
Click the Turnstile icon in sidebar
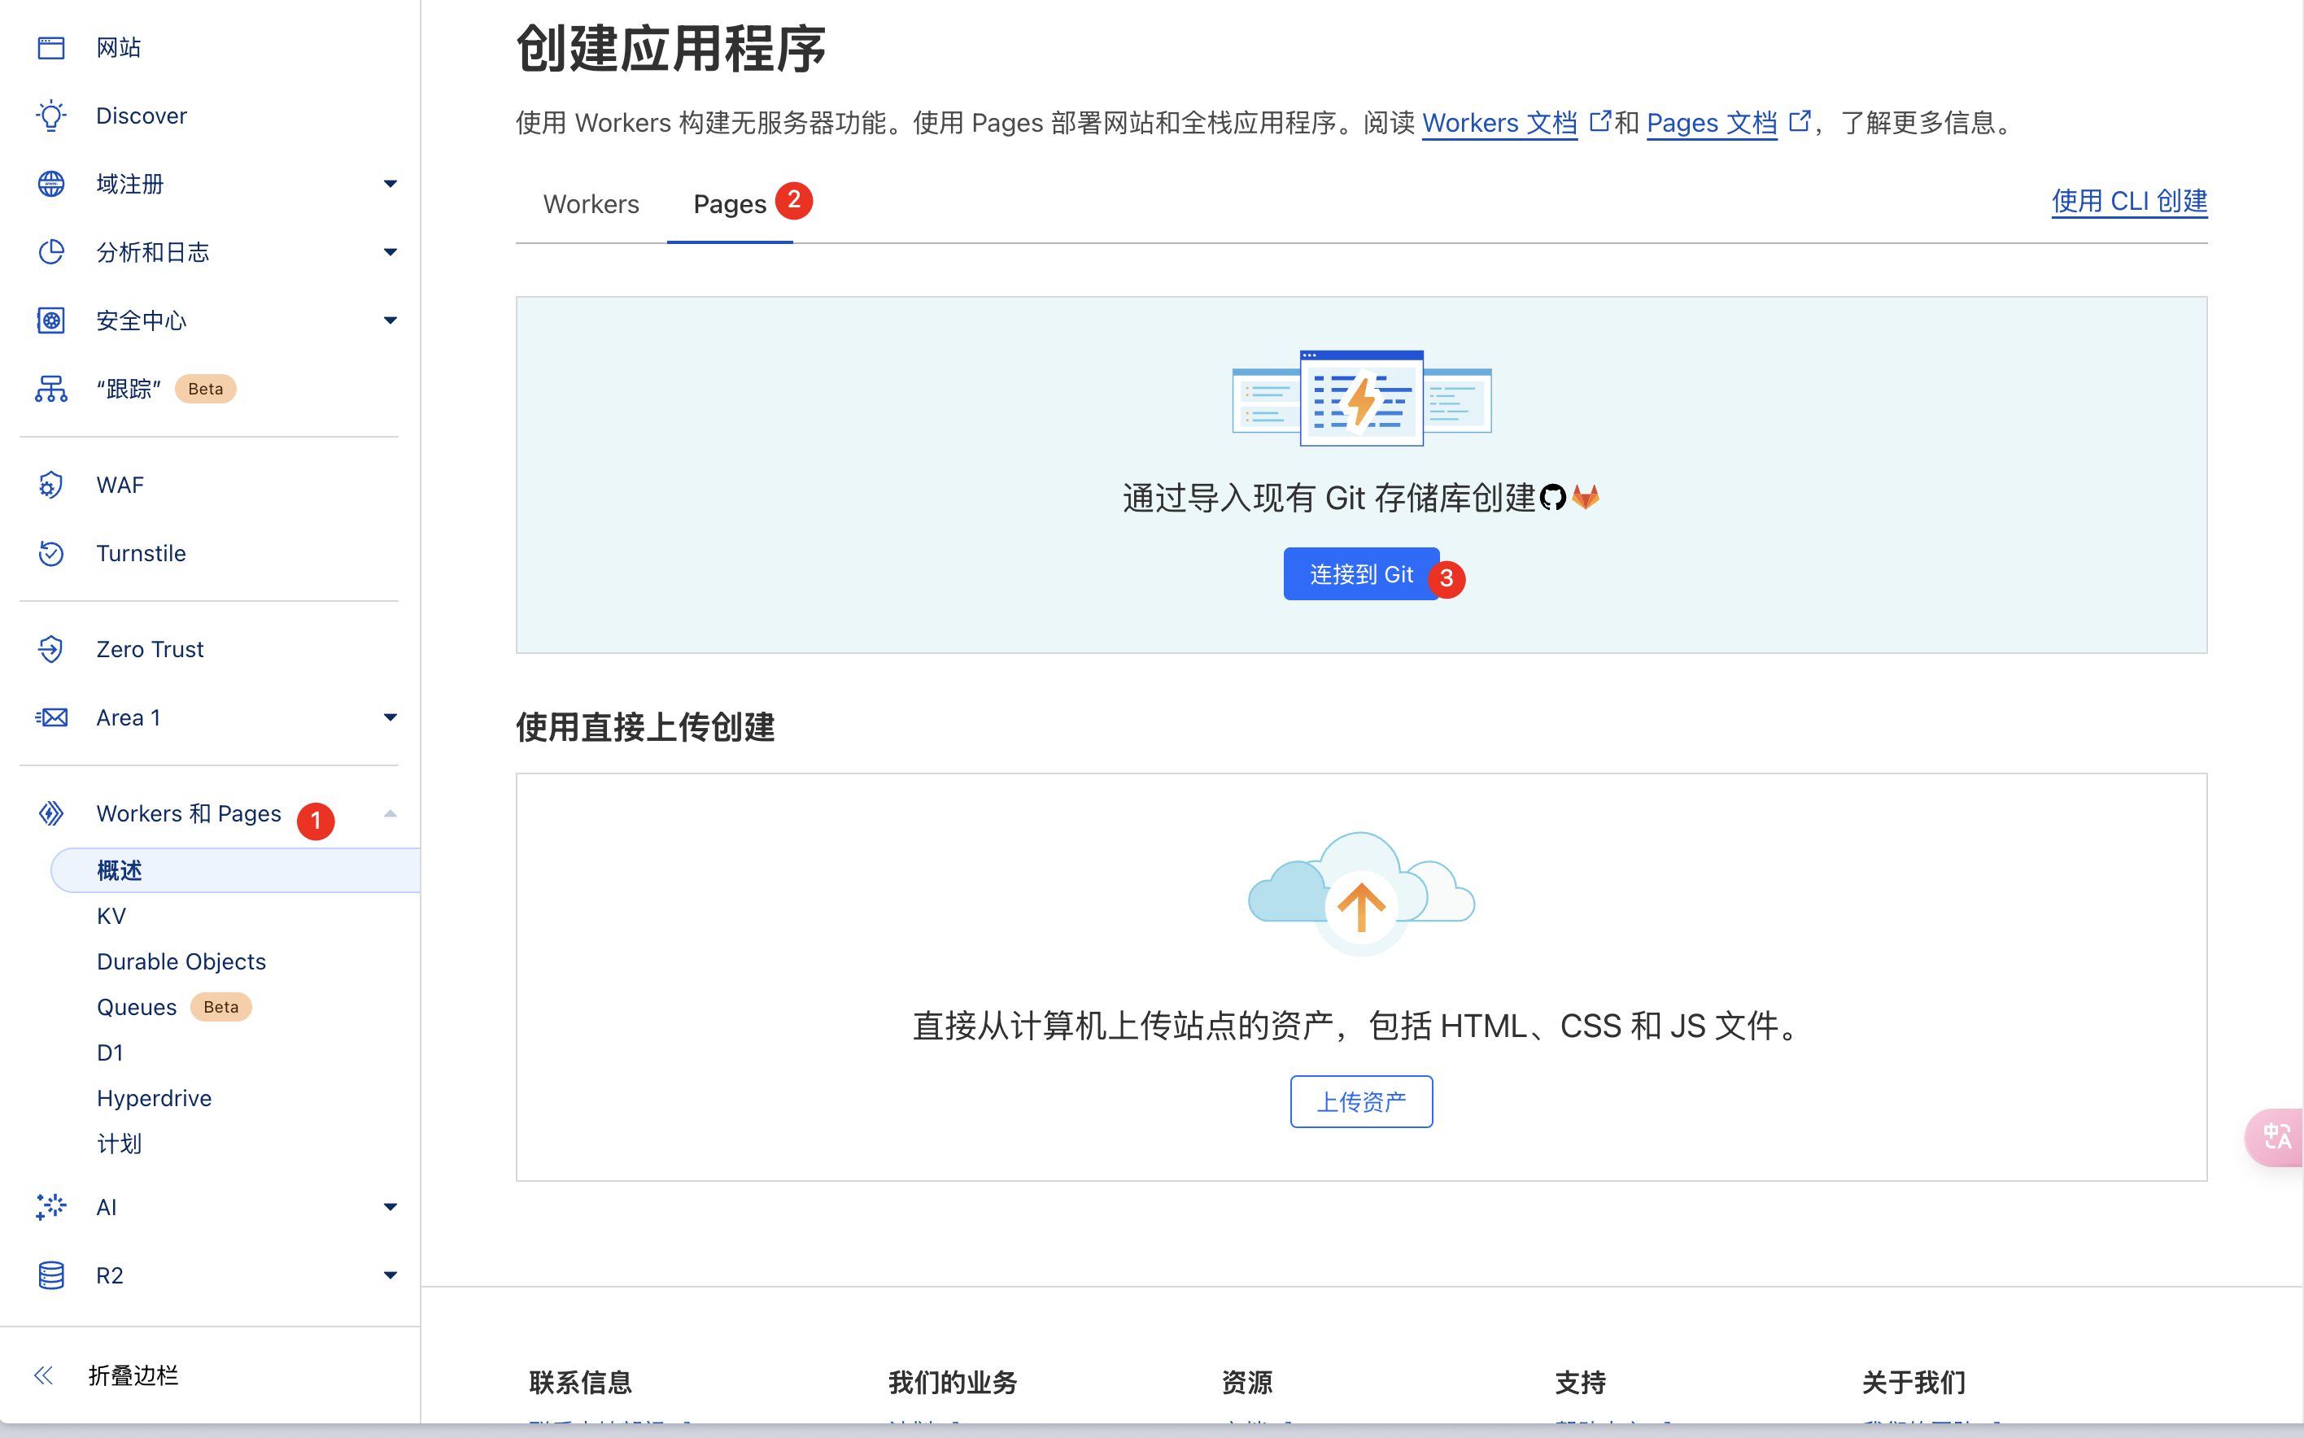click(51, 554)
